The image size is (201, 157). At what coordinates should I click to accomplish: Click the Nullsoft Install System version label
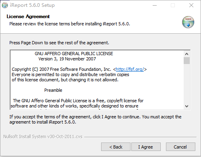(43, 136)
